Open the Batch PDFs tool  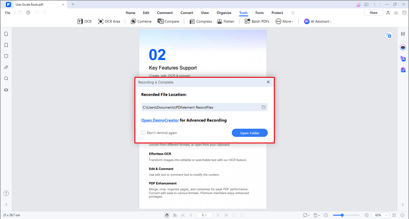click(x=257, y=21)
